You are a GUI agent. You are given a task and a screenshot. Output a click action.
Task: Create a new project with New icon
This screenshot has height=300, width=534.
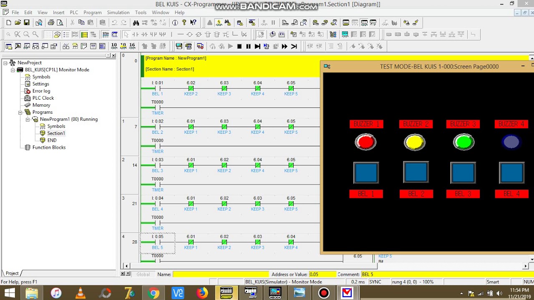click(x=9, y=22)
